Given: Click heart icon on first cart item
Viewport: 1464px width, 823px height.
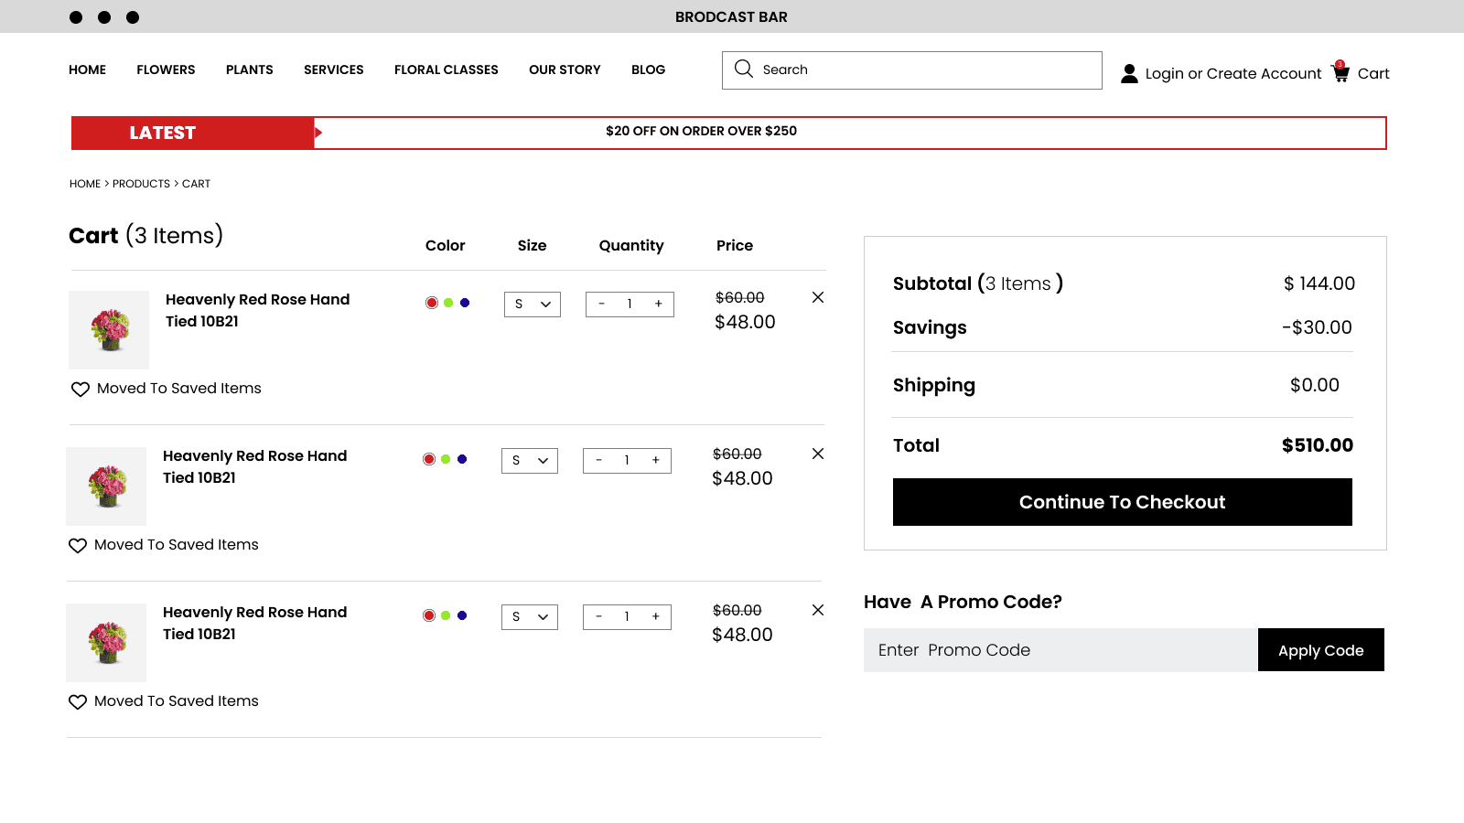Looking at the screenshot, I should 81,389.
